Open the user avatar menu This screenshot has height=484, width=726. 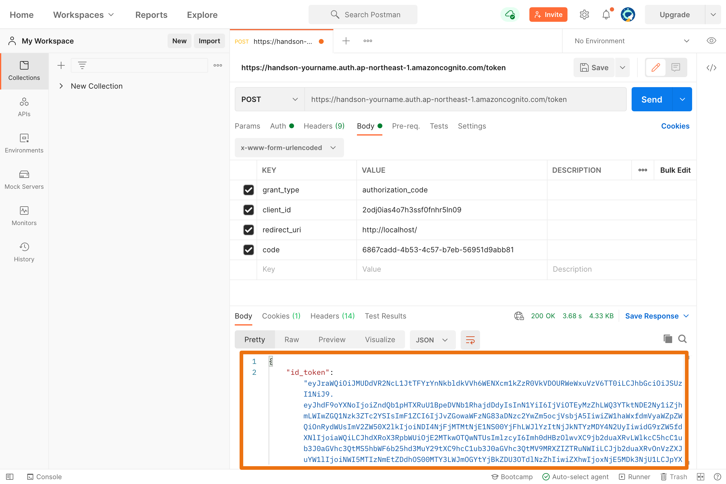click(x=627, y=15)
